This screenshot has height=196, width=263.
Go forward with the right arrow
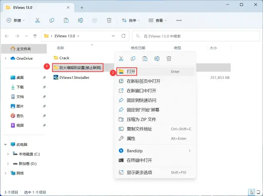[x=17, y=36]
